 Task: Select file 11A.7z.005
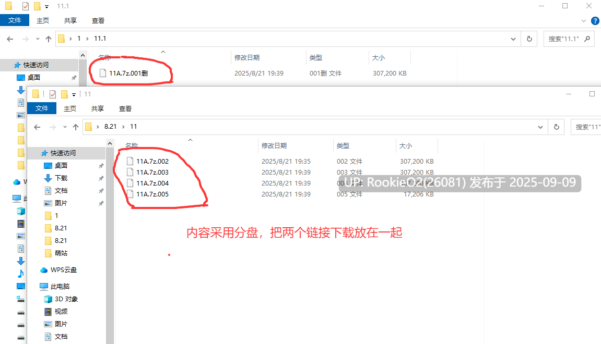pos(152,194)
